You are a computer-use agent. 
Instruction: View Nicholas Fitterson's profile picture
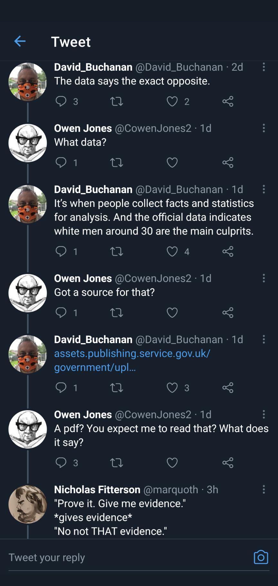[28, 504]
